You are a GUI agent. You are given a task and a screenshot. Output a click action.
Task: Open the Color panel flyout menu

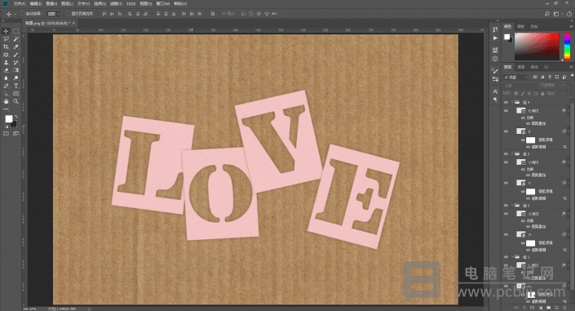tap(571, 26)
